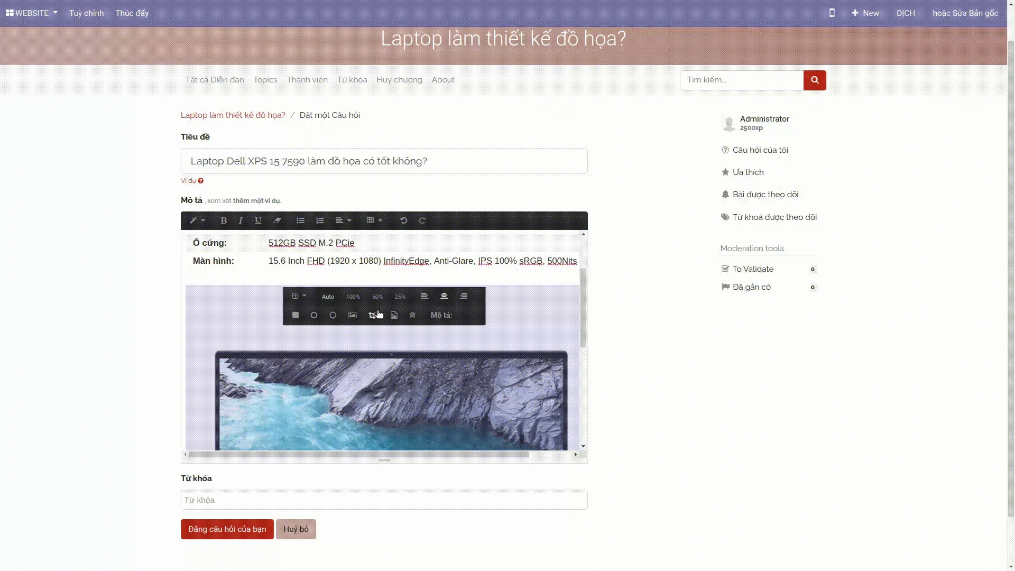Viewport: 1015px width, 571px height.
Task: Click thêm một ví dụ link
Action: (x=256, y=201)
